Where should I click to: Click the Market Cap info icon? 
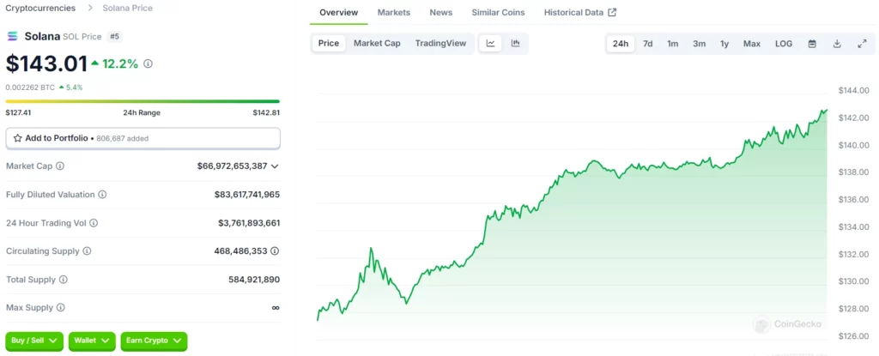[60, 166]
